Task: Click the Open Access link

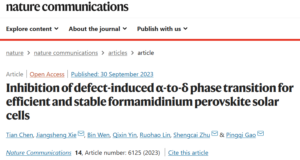Action: [47, 74]
